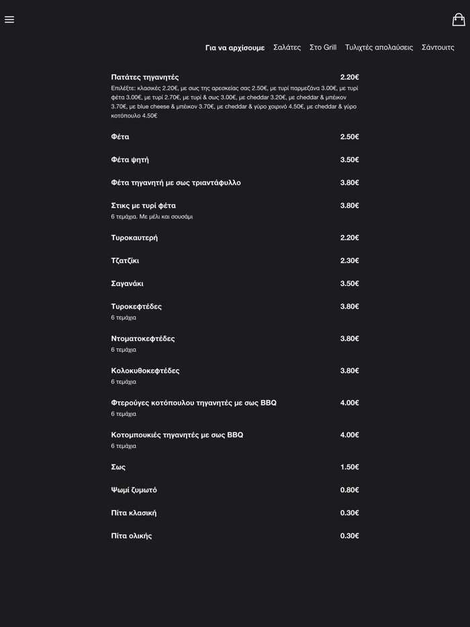Show the Σάντουιτς category tab
The width and height of the screenshot is (470, 627).
point(438,48)
